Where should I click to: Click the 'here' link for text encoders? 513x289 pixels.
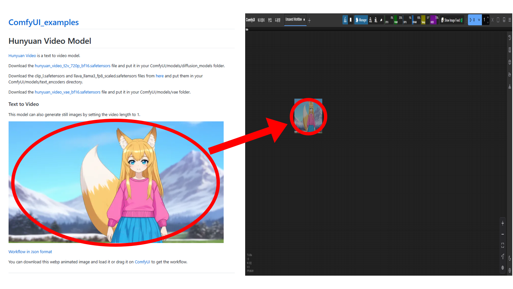point(159,76)
